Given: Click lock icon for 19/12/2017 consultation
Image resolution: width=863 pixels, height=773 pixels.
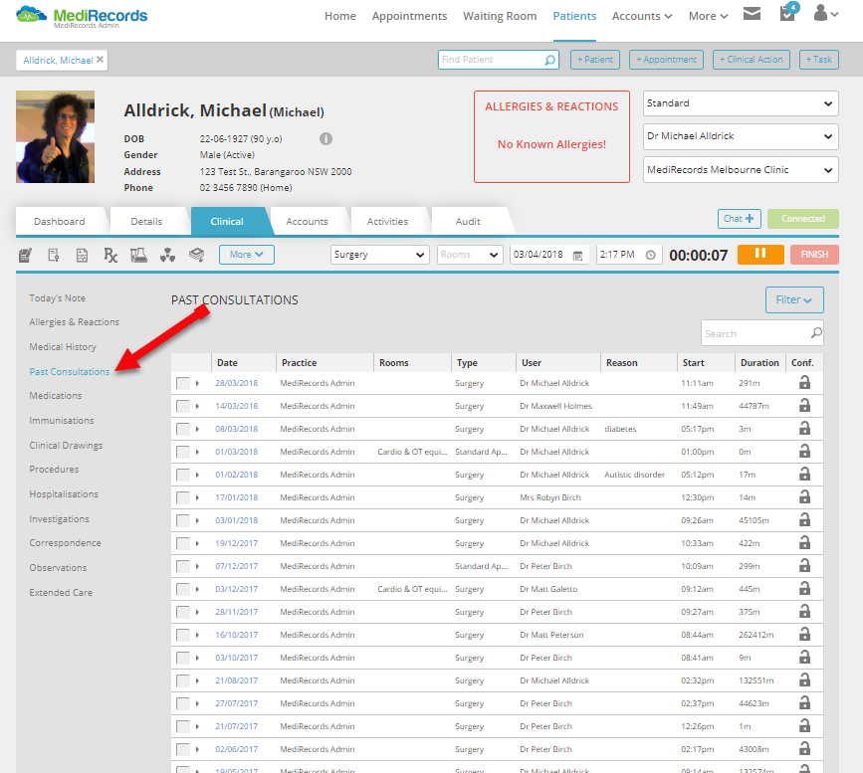Looking at the screenshot, I should (804, 542).
